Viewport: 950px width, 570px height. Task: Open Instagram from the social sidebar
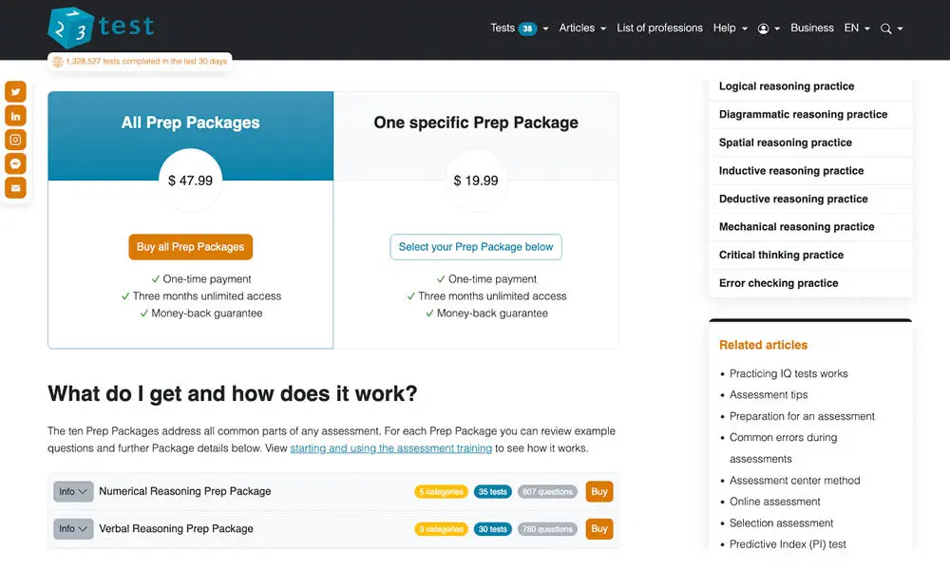coord(15,139)
